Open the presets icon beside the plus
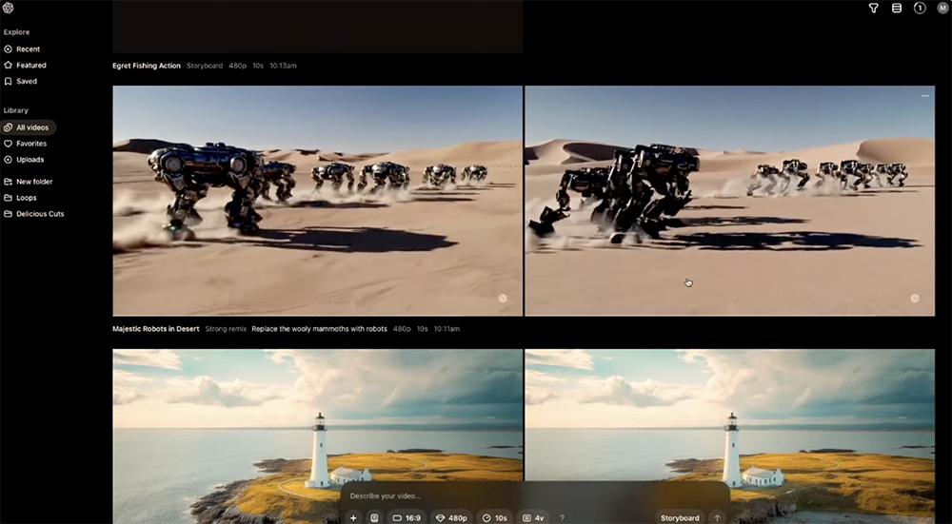Viewport: 952px width, 524px height. coord(374,517)
